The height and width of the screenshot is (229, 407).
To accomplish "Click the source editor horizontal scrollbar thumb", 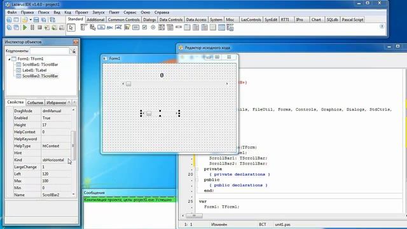I will pyautogui.click(x=194, y=216).
